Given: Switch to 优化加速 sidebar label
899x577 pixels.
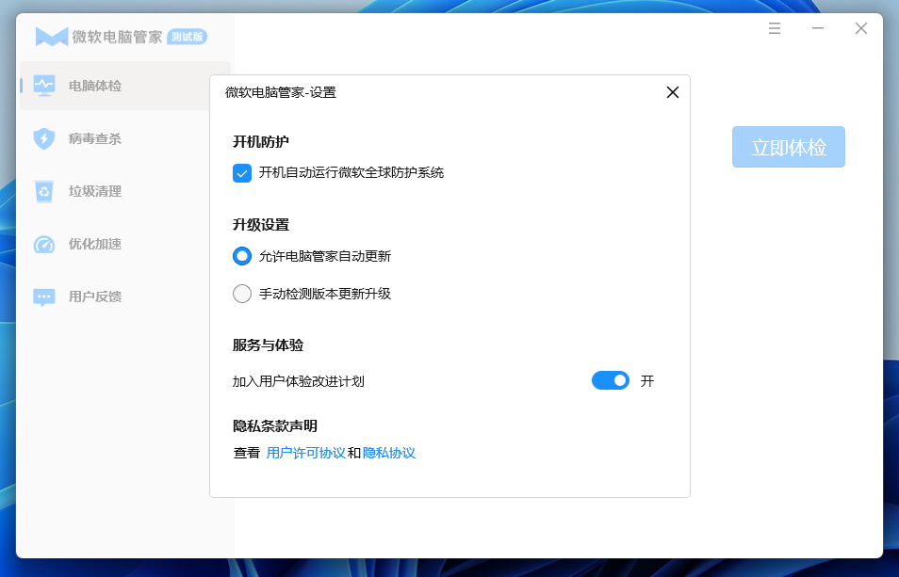Looking at the screenshot, I should (x=95, y=244).
